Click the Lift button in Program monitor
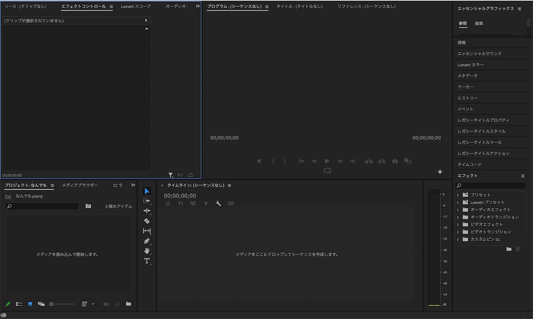Image resolution: width=533 pixels, height=319 pixels. (369, 161)
